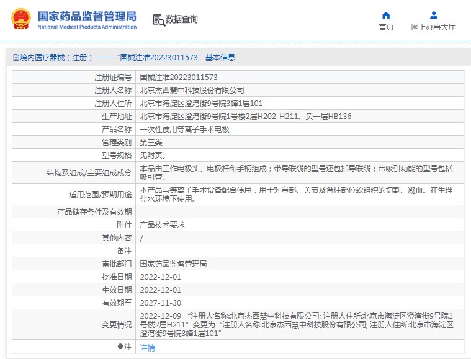Click the 结构及组成/主要组成成分 label
The width and height of the screenshot is (471, 359).
[x=89, y=173]
